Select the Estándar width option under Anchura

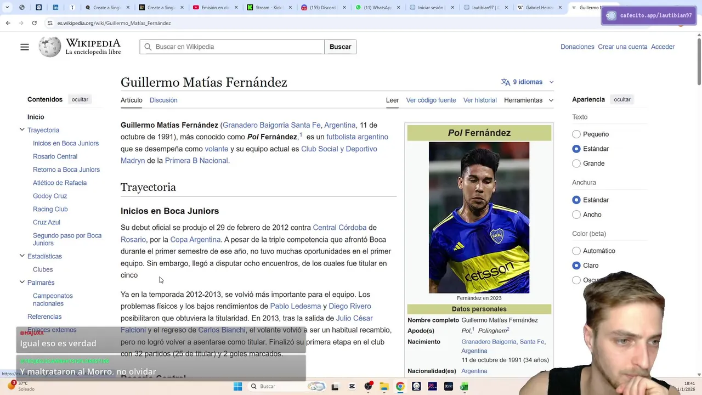(x=576, y=200)
